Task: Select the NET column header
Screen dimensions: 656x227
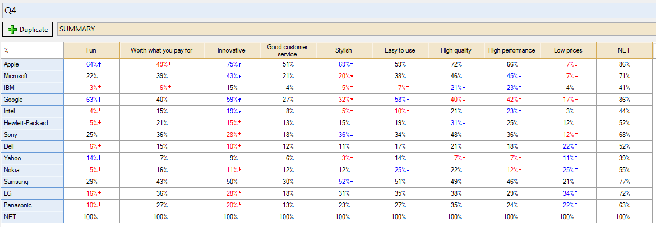Action: pyautogui.click(x=623, y=50)
